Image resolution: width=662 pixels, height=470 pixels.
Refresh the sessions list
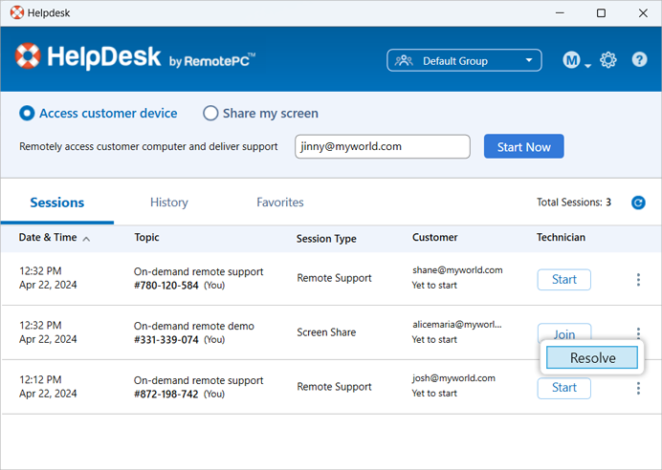point(638,203)
